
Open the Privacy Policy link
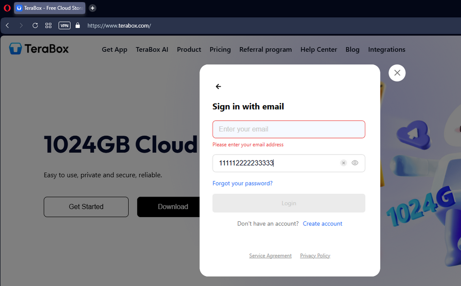pyautogui.click(x=315, y=256)
